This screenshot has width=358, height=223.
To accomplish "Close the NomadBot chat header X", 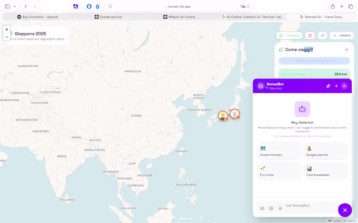I will [x=344, y=86].
